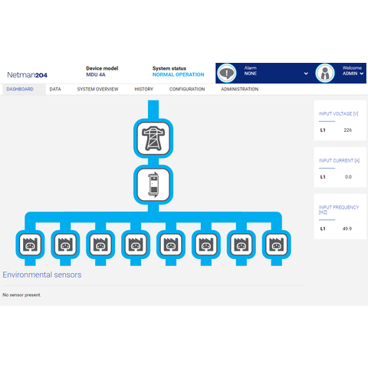Click the Netman204 logo
The image size is (368, 368).
tap(27, 75)
